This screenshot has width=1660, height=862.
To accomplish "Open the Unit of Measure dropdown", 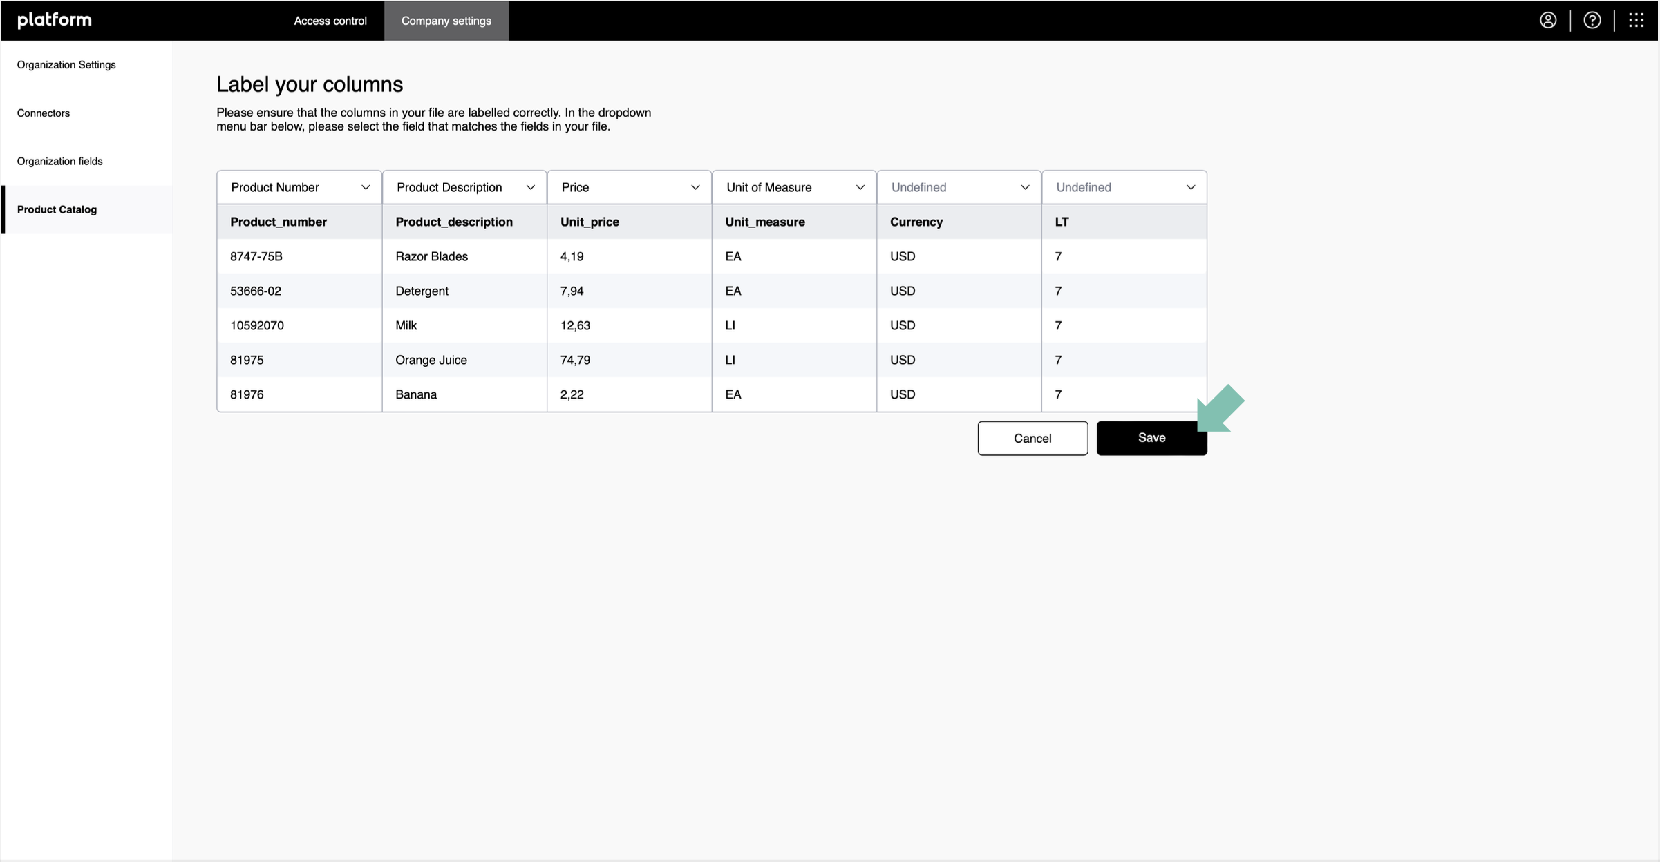I will pyautogui.click(x=794, y=187).
